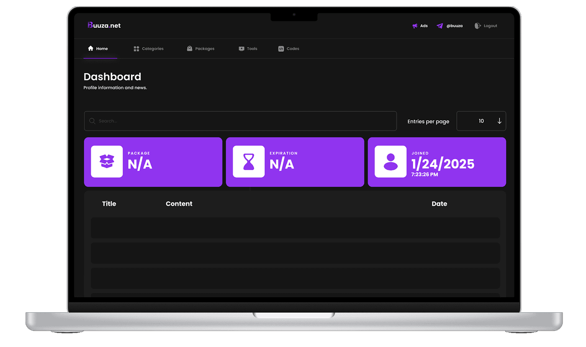Click the Packages bag icon
The width and height of the screenshot is (586, 347).
[190, 48]
